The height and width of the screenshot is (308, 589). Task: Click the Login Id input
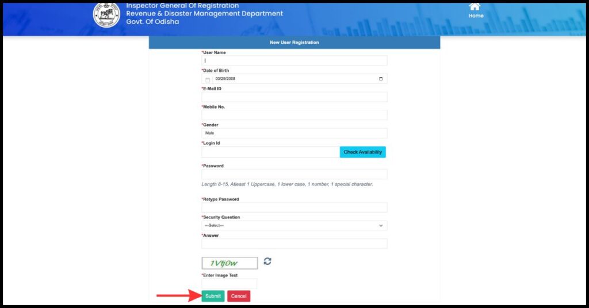270,152
